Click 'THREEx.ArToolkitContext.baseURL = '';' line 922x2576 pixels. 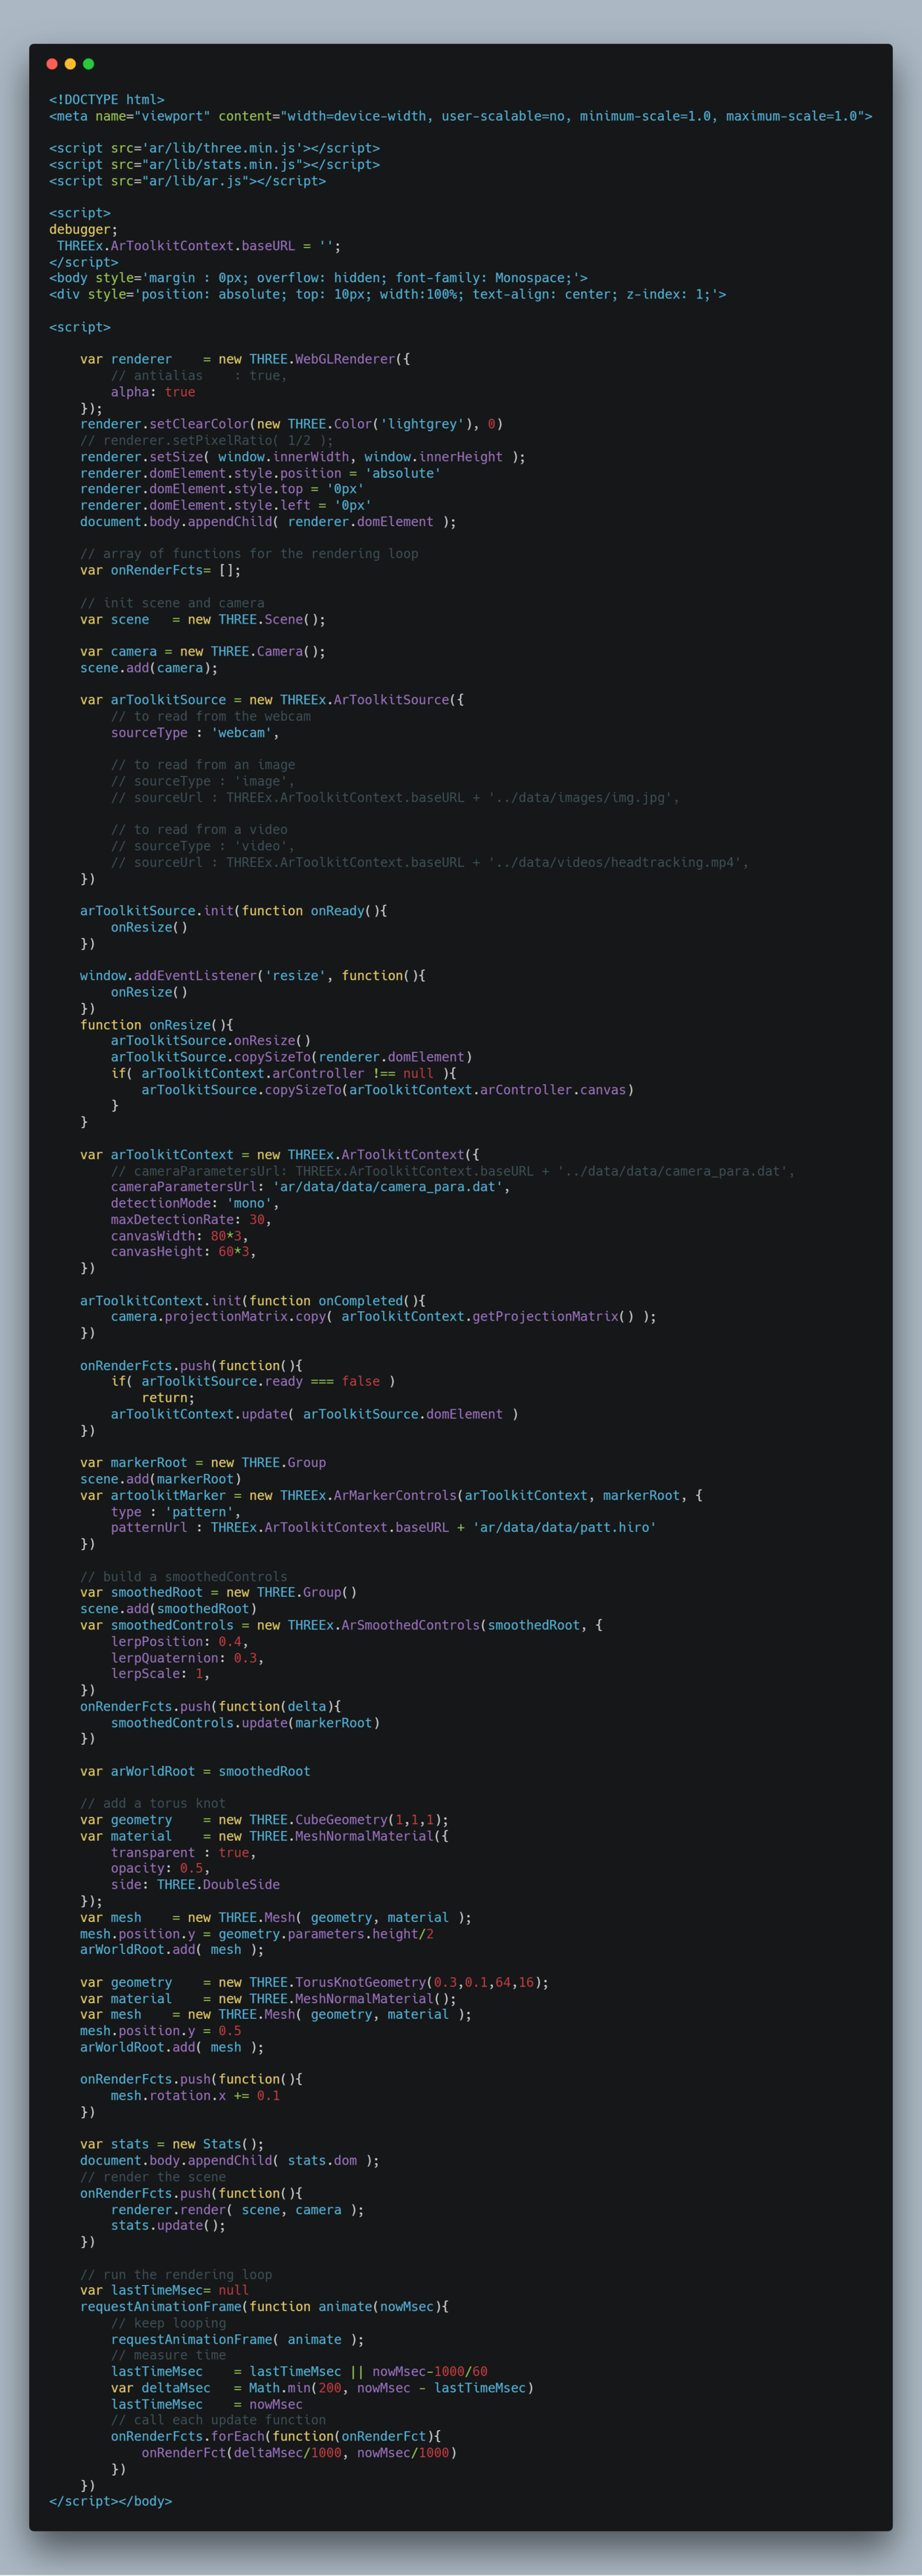[x=199, y=246]
